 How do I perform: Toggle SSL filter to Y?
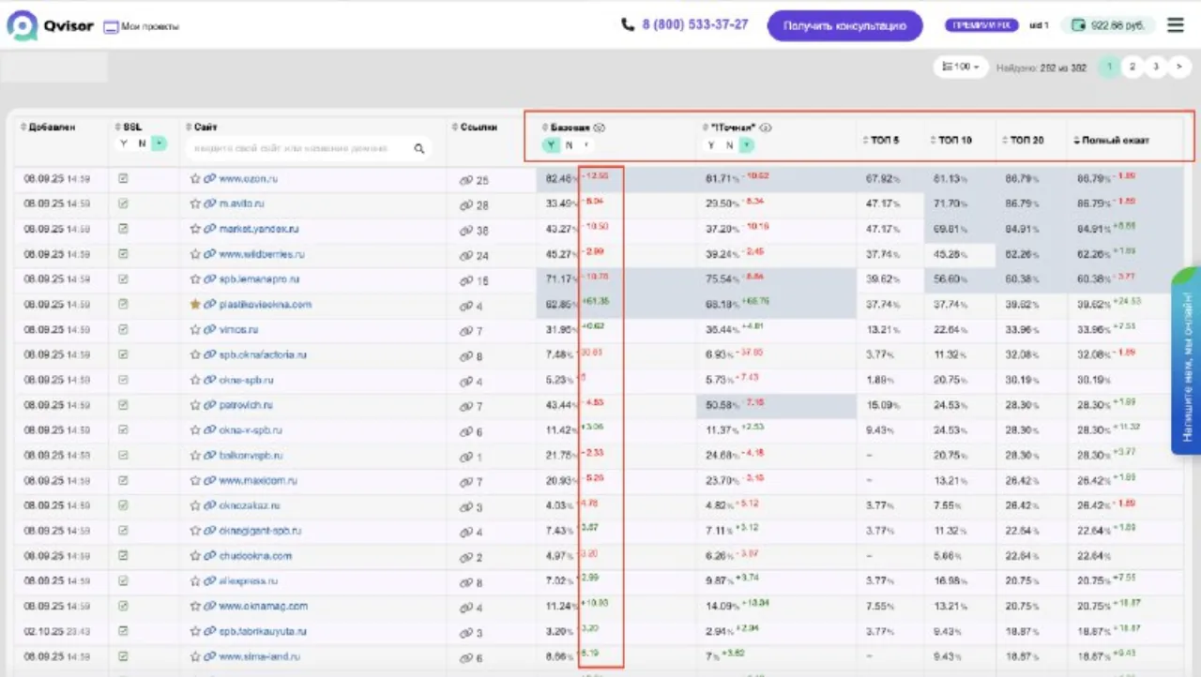(x=124, y=143)
